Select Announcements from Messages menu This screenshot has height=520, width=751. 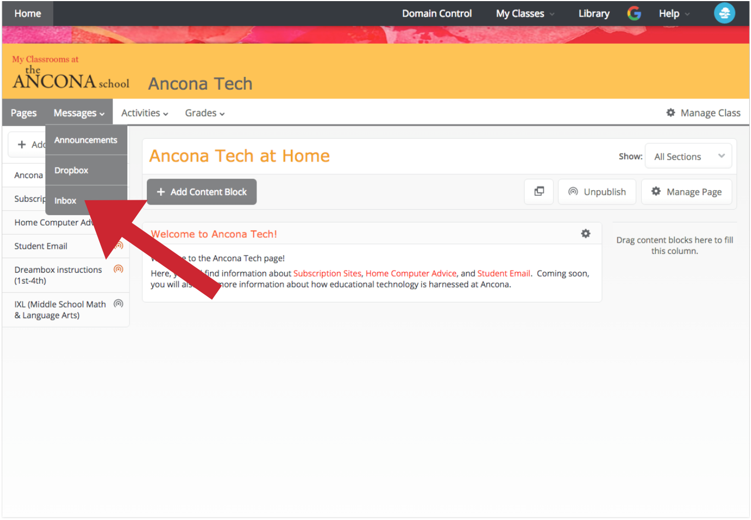click(x=86, y=140)
